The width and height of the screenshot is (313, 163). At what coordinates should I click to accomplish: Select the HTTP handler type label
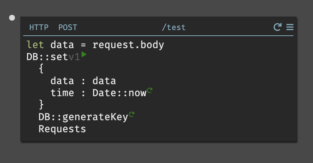[39, 27]
